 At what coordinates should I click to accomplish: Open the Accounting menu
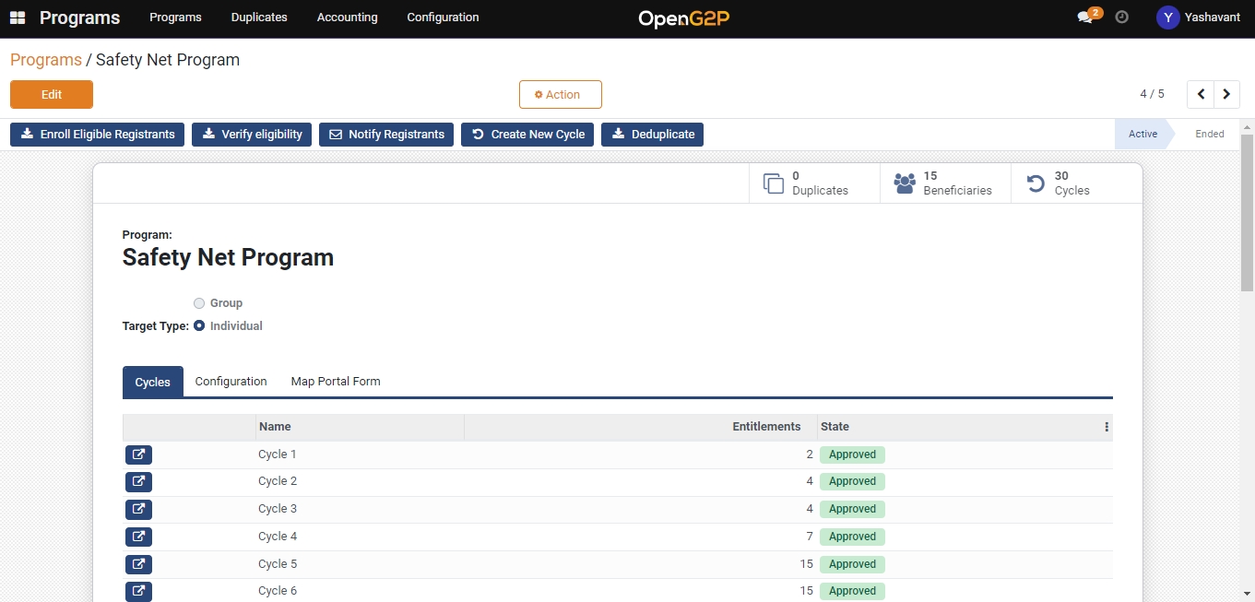(347, 18)
